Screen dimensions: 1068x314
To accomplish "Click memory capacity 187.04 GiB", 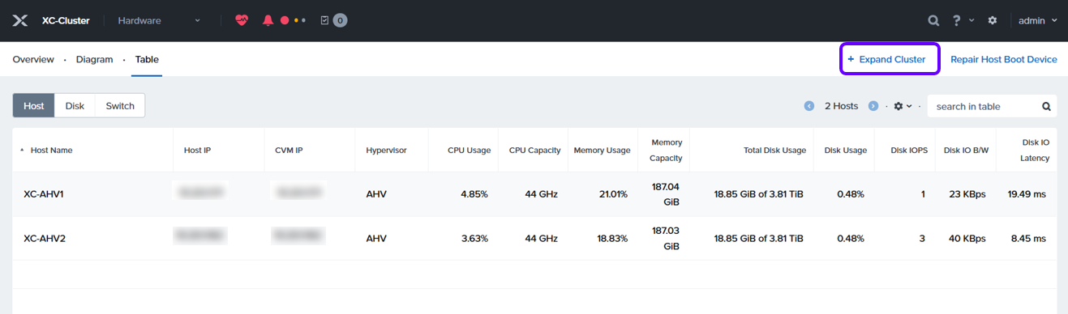I will 666,194.
